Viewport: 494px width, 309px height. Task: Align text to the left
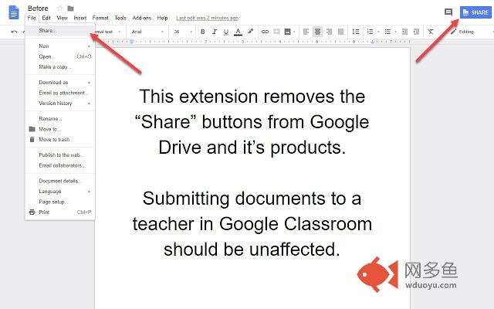pos(306,32)
